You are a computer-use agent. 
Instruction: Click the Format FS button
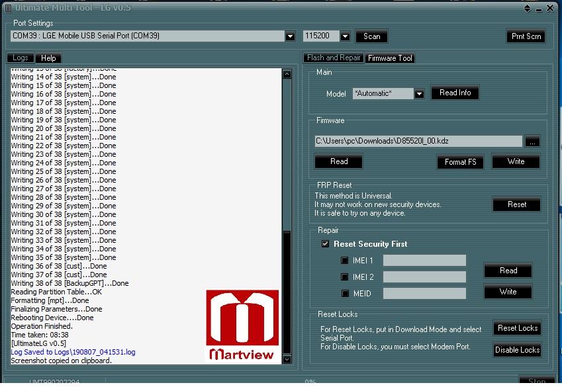coord(460,162)
